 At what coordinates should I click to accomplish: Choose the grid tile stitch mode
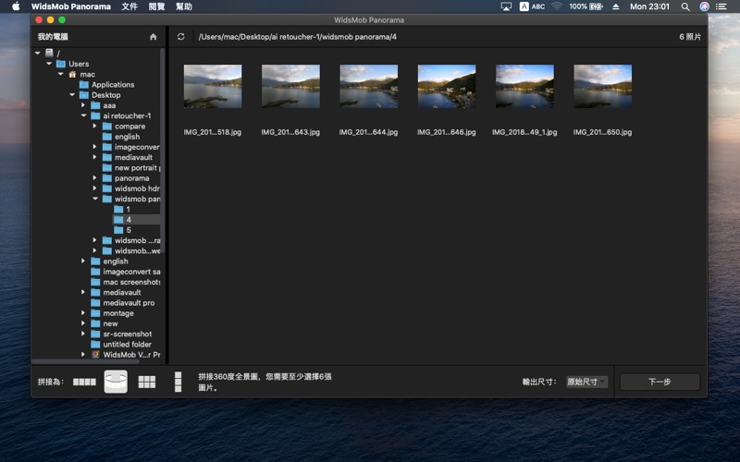coord(146,382)
